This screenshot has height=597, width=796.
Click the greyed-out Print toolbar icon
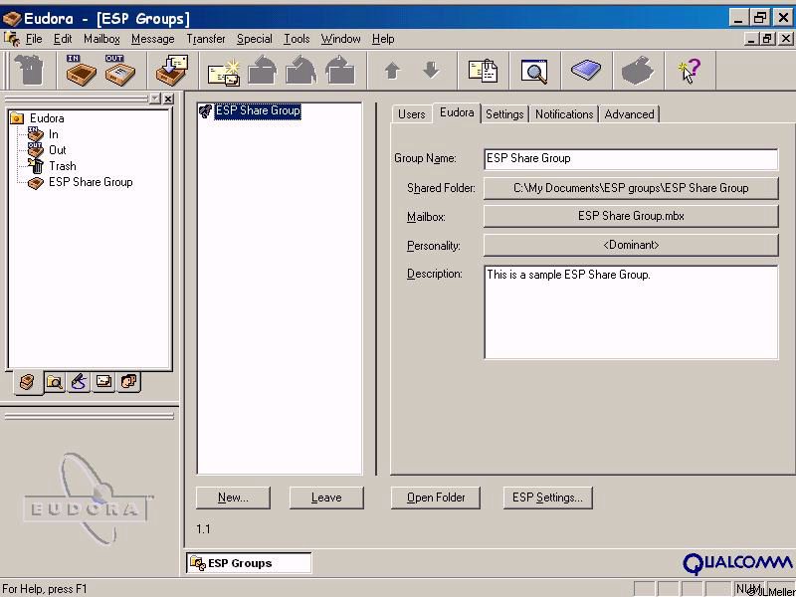pos(638,71)
